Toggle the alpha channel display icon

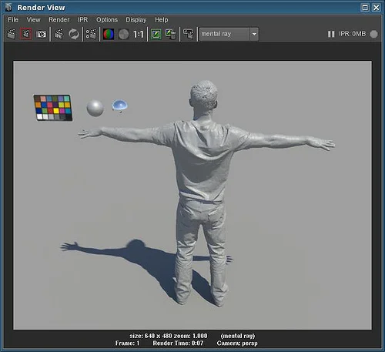coord(124,34)
